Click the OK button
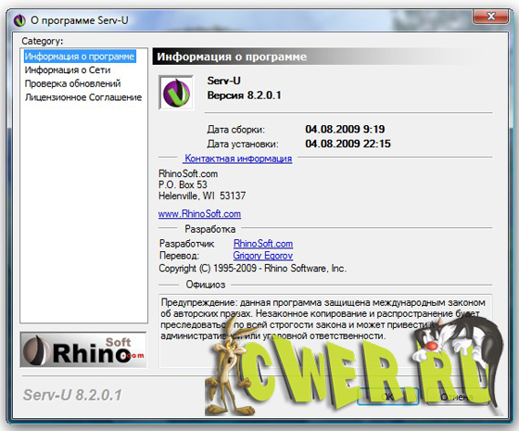 tap(388, 397)
